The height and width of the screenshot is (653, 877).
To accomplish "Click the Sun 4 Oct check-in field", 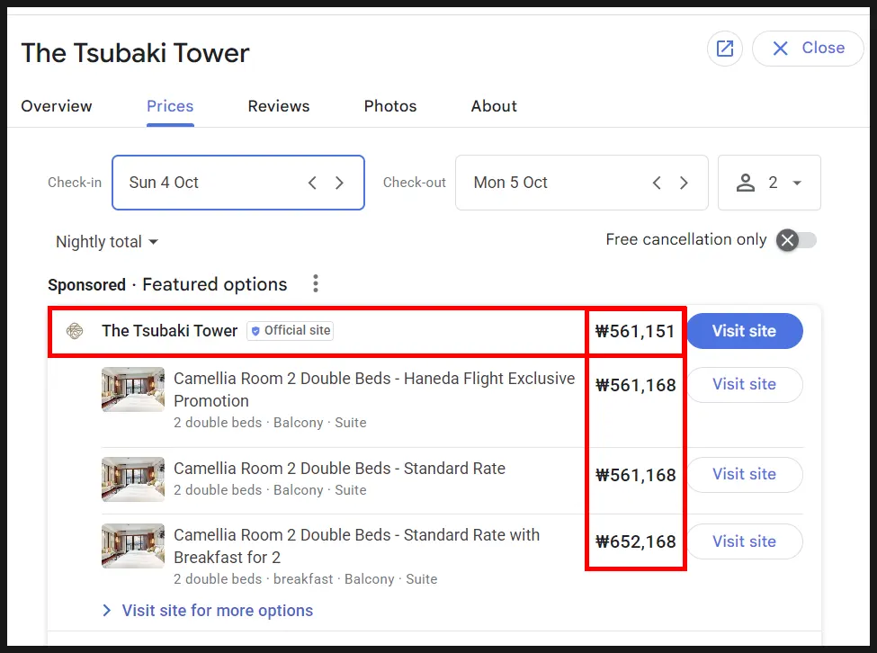I will point(238,183).
